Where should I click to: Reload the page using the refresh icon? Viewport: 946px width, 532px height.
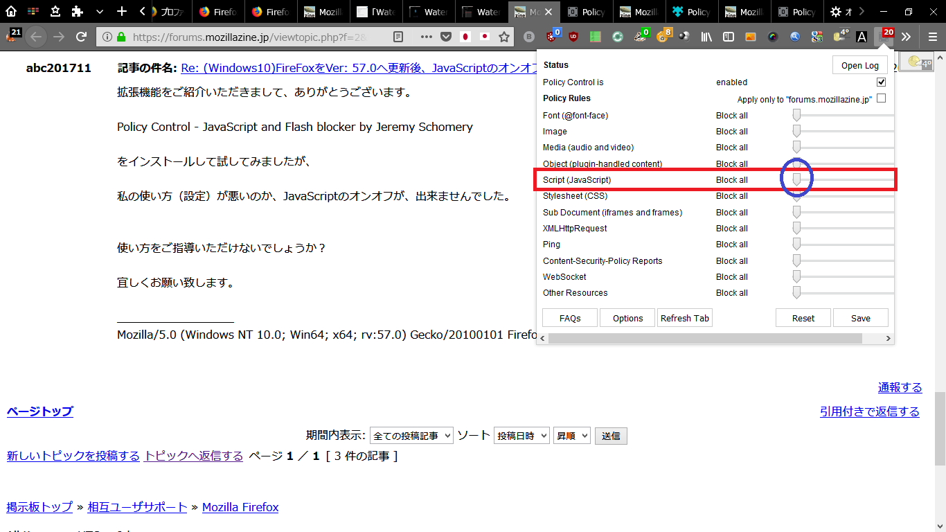tap(81, 37)
